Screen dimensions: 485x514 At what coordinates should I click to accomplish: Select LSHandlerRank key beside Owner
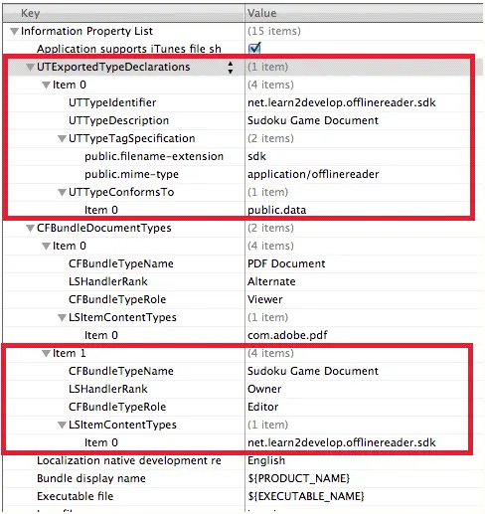tap(108, 389)
